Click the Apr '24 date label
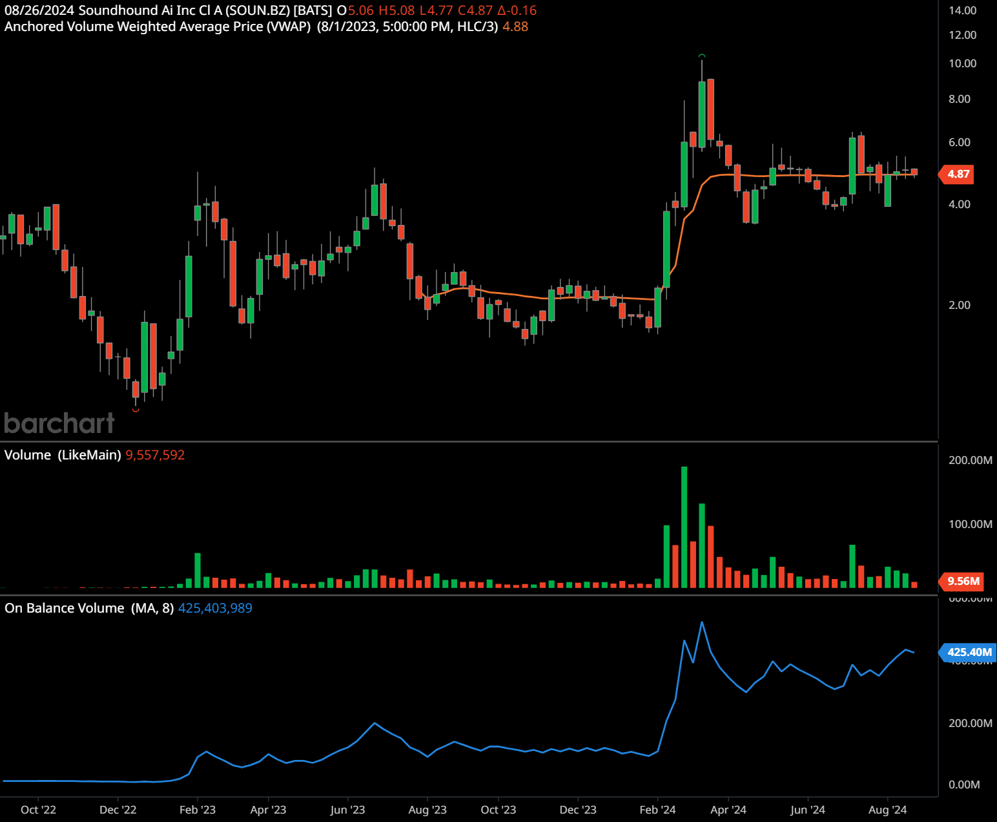 pyautogui.click(x=728, y=810)
